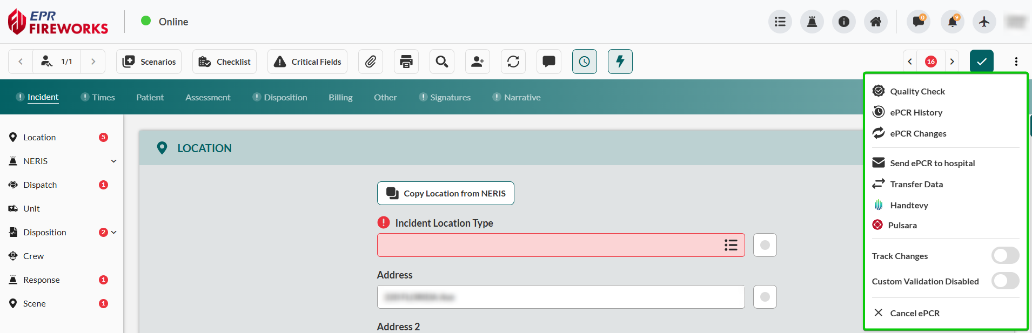This screenshot has width=1032, height=333.
Task: Enable the Track Changes toggle
Action: pyautogui.click(x=1006, y=255)
